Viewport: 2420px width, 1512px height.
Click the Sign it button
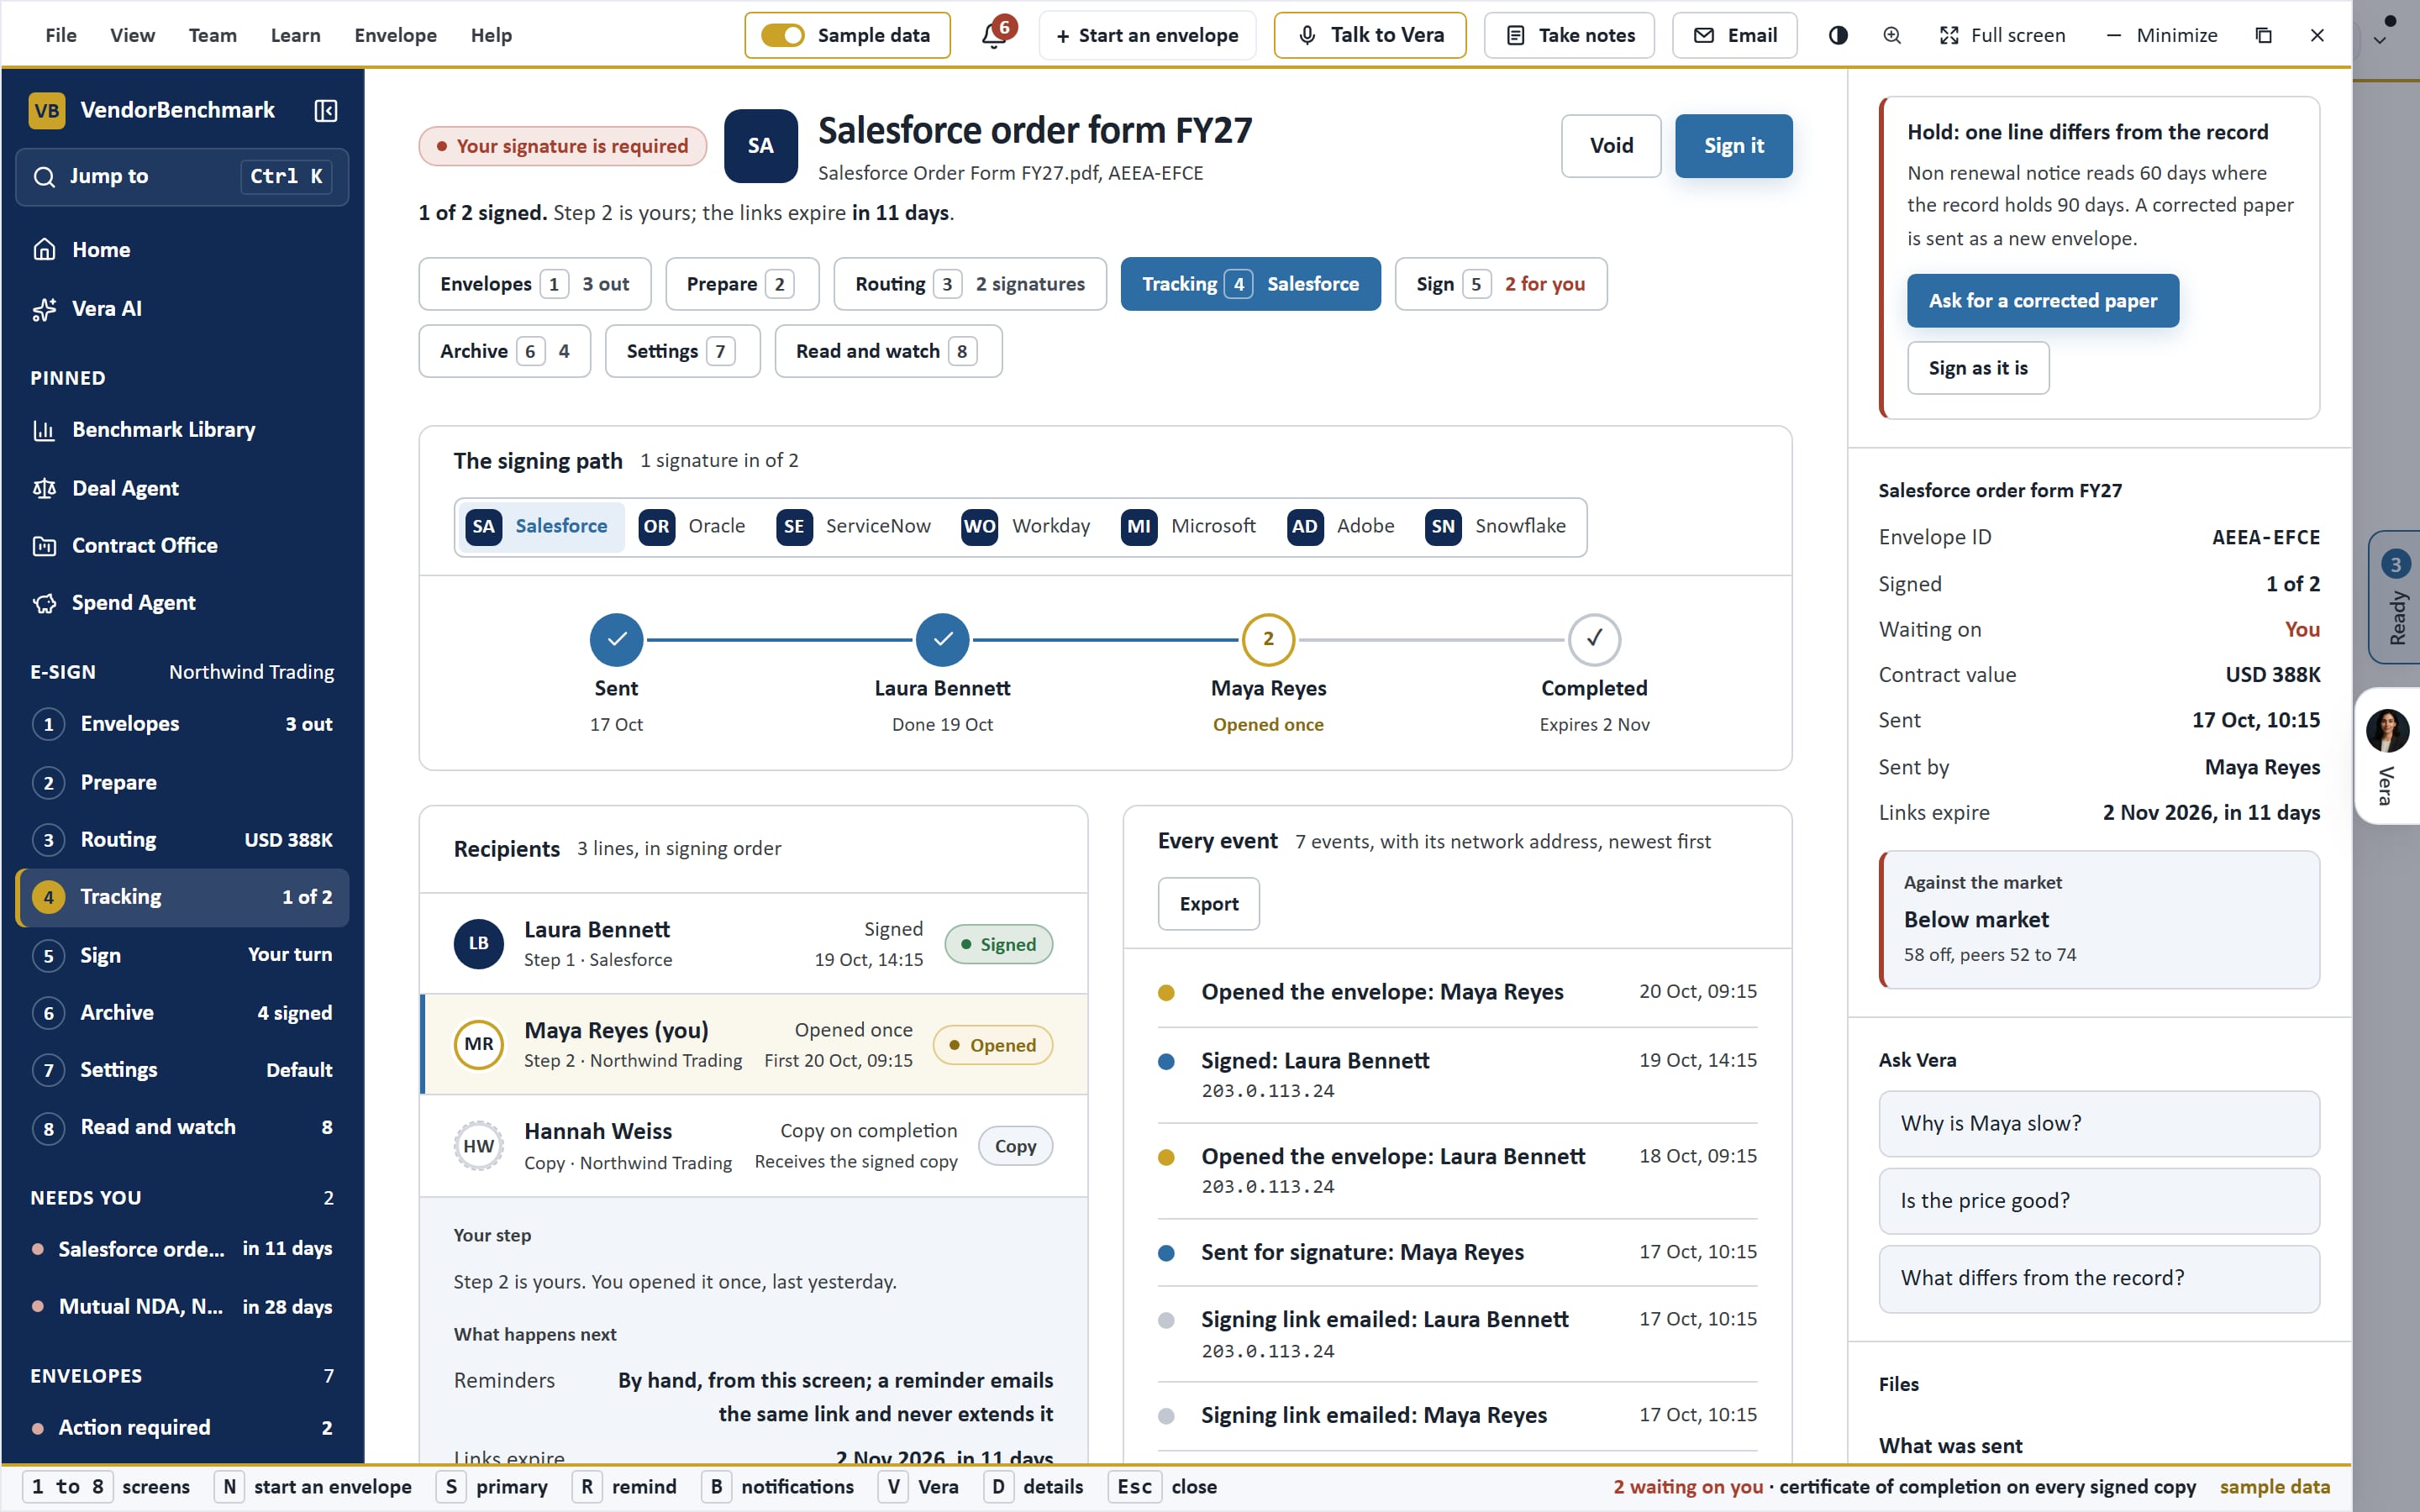pyautogui.click(x=1733, y=146)
